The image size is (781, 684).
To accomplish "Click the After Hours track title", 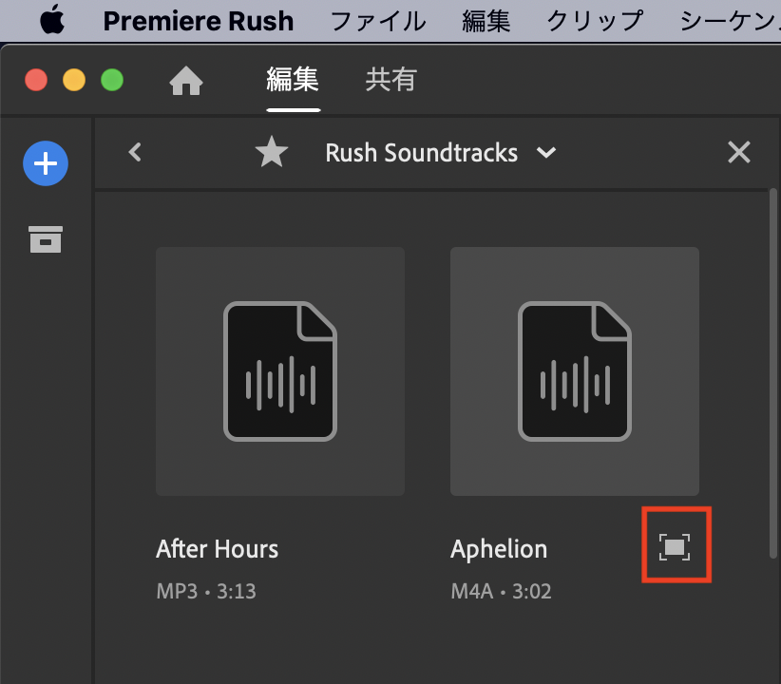I will tap(218, 549).
